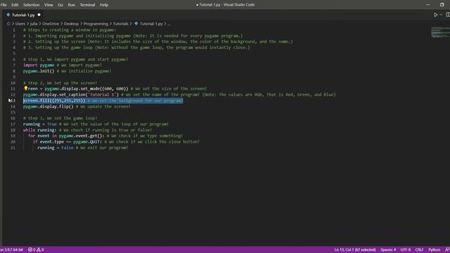This screenshot has width=450, height=253.
Task: Minimize the Visual Studio Code window
Action: (428, 5)
